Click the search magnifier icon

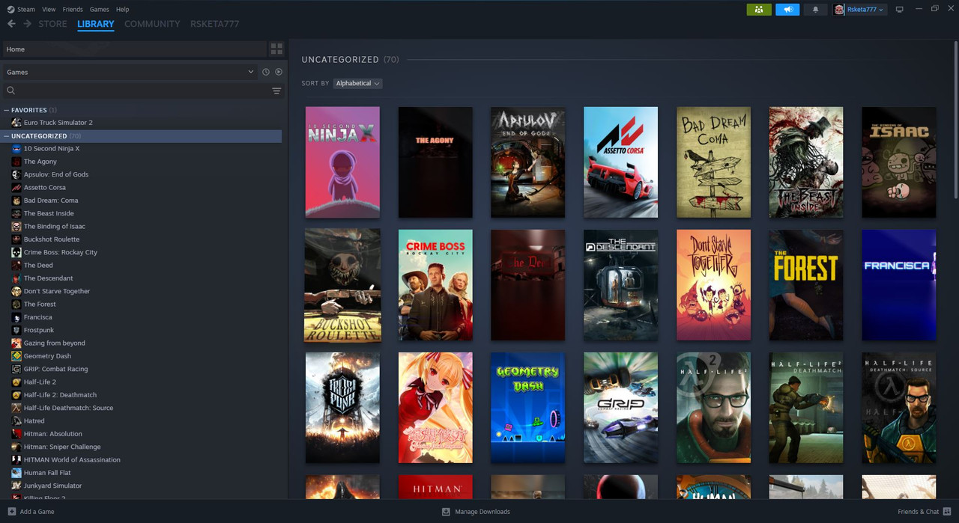tap(10, 91)
